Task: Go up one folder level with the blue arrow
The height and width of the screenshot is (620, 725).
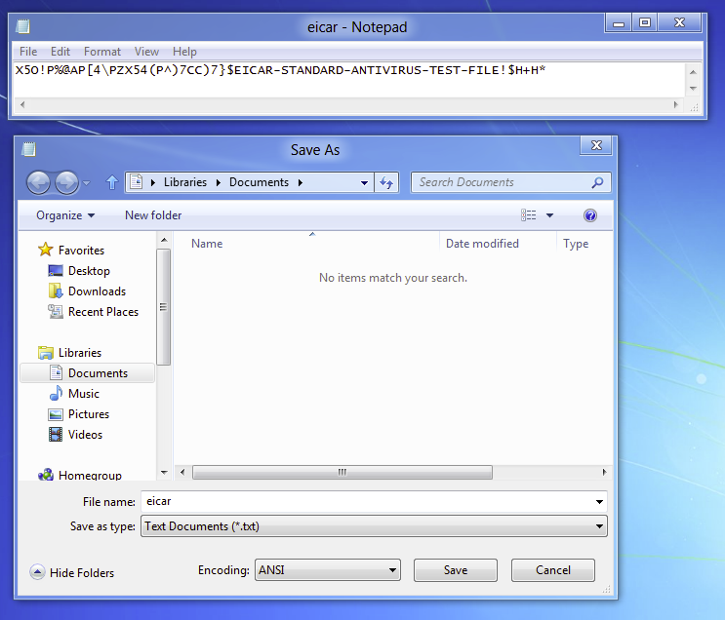Action: click(x=112, y=182)
